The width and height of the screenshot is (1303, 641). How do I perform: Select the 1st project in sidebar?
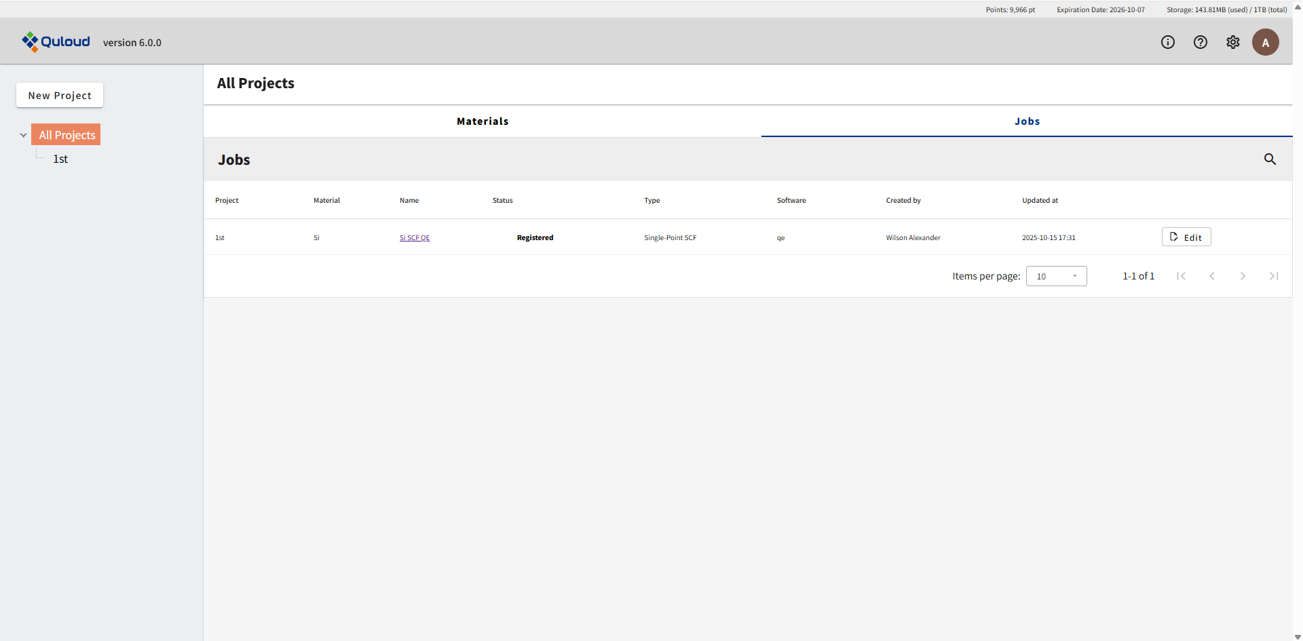point(60,159)
